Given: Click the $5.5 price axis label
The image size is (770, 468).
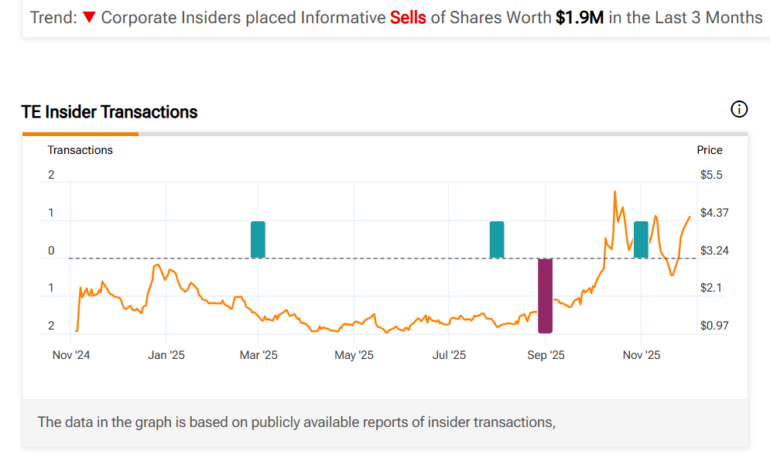Looking at the screenshot, I should pos(711,175).
